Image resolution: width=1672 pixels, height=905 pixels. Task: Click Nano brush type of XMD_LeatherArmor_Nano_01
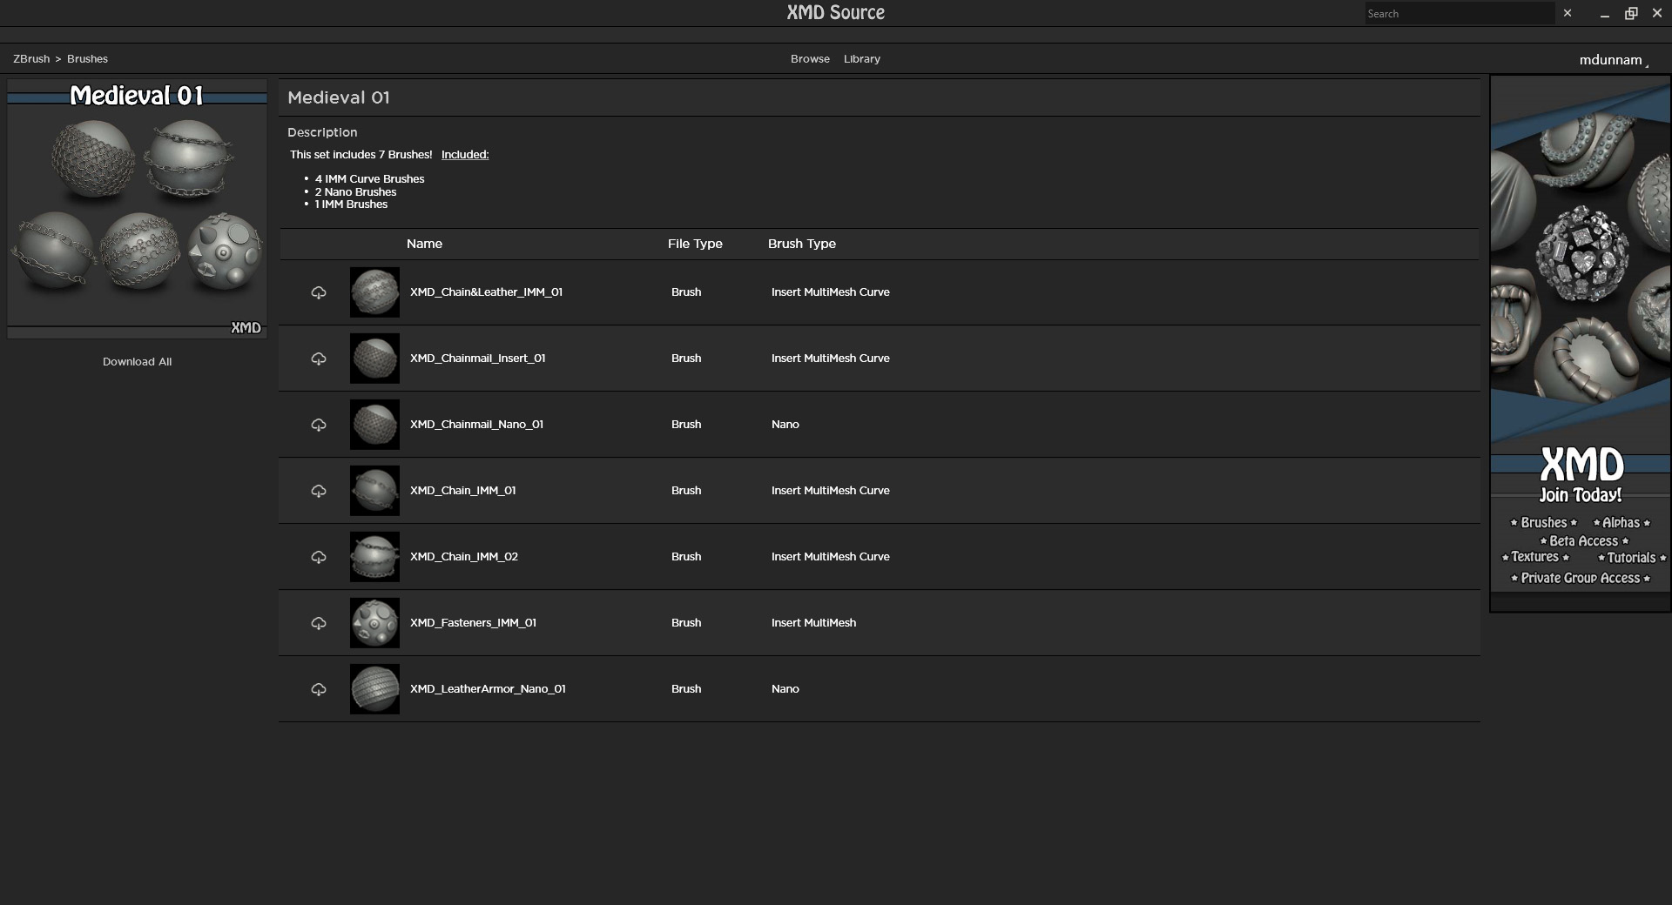pos(785,689)
